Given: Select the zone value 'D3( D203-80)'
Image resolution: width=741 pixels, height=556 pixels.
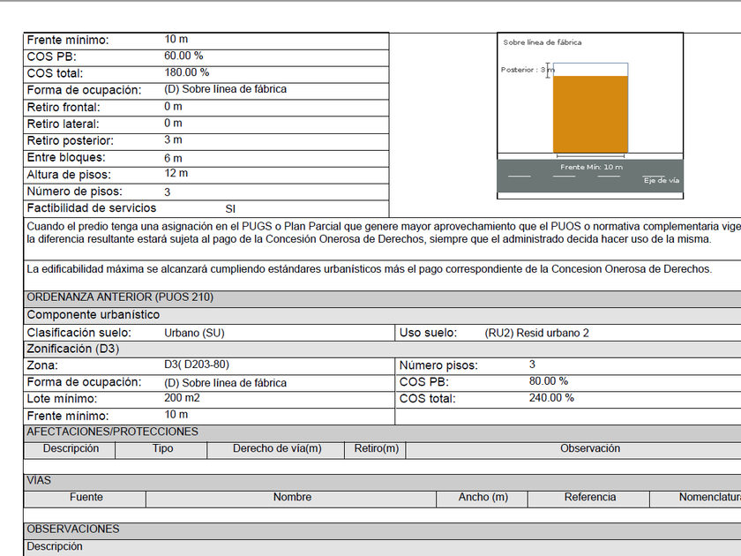Looking at the screenshot, I should point(197,364).
